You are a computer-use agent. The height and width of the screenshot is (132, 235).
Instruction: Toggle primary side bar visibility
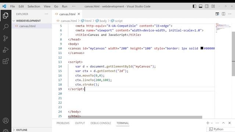[194, 6]
